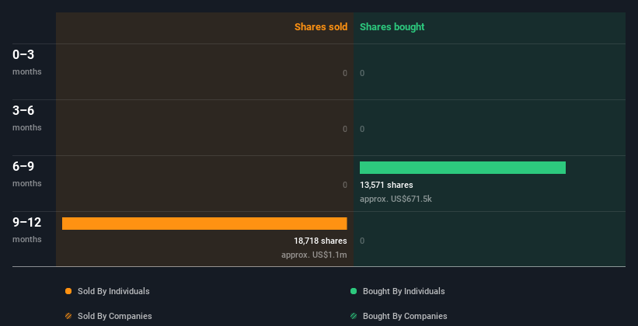Click the orange Sold By Individuals legend dot
This screenshot has height=326, width=638.
(68, 291)
